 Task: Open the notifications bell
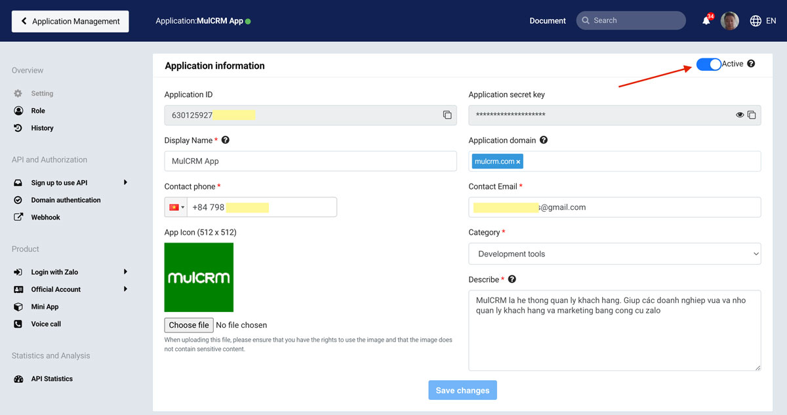(x=706, y=21)
